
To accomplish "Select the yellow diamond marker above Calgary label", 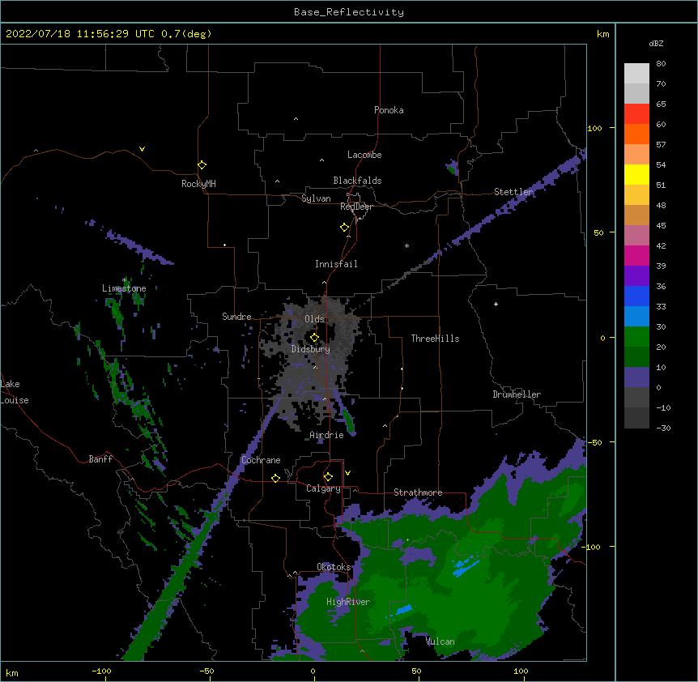I will 328,477.
